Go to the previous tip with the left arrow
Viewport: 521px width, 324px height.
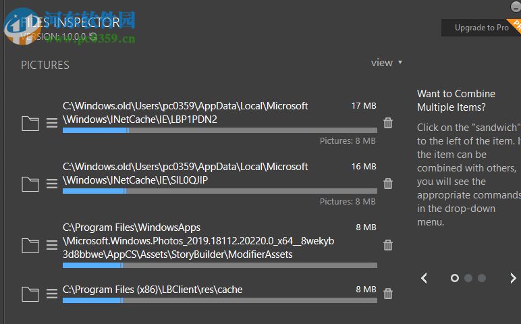(424, 278)
